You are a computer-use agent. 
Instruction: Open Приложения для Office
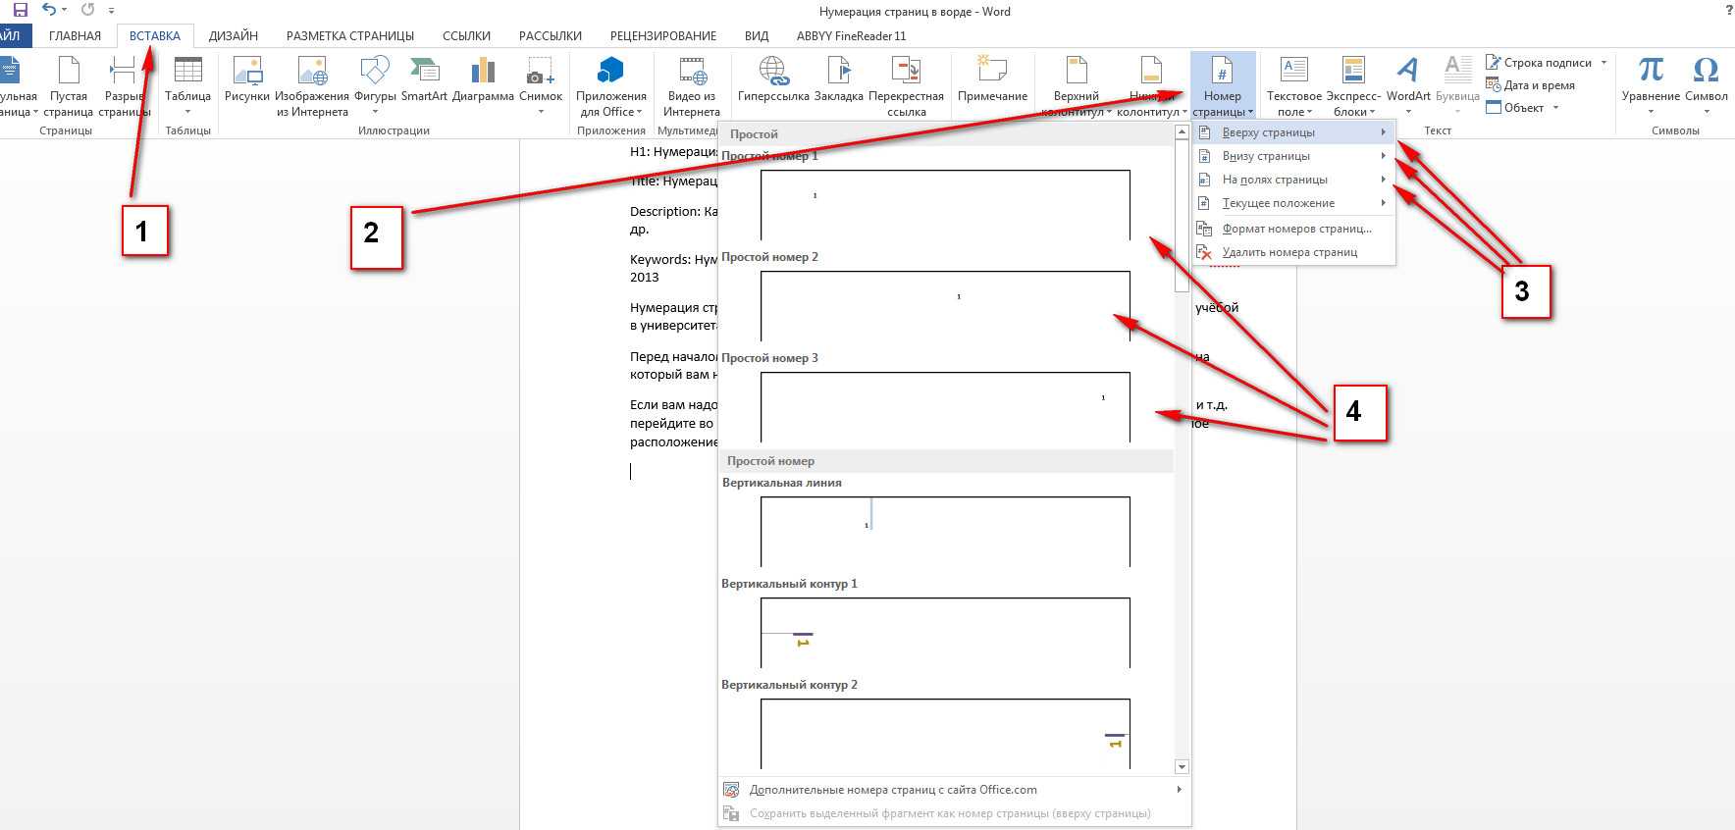coord(610,86)
